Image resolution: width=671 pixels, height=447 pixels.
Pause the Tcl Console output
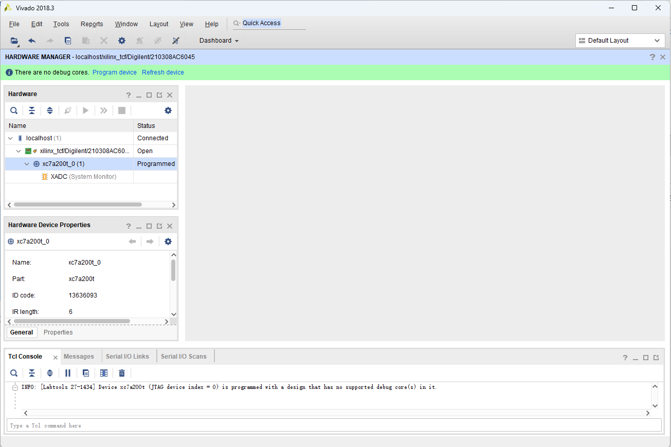(68, 373)
